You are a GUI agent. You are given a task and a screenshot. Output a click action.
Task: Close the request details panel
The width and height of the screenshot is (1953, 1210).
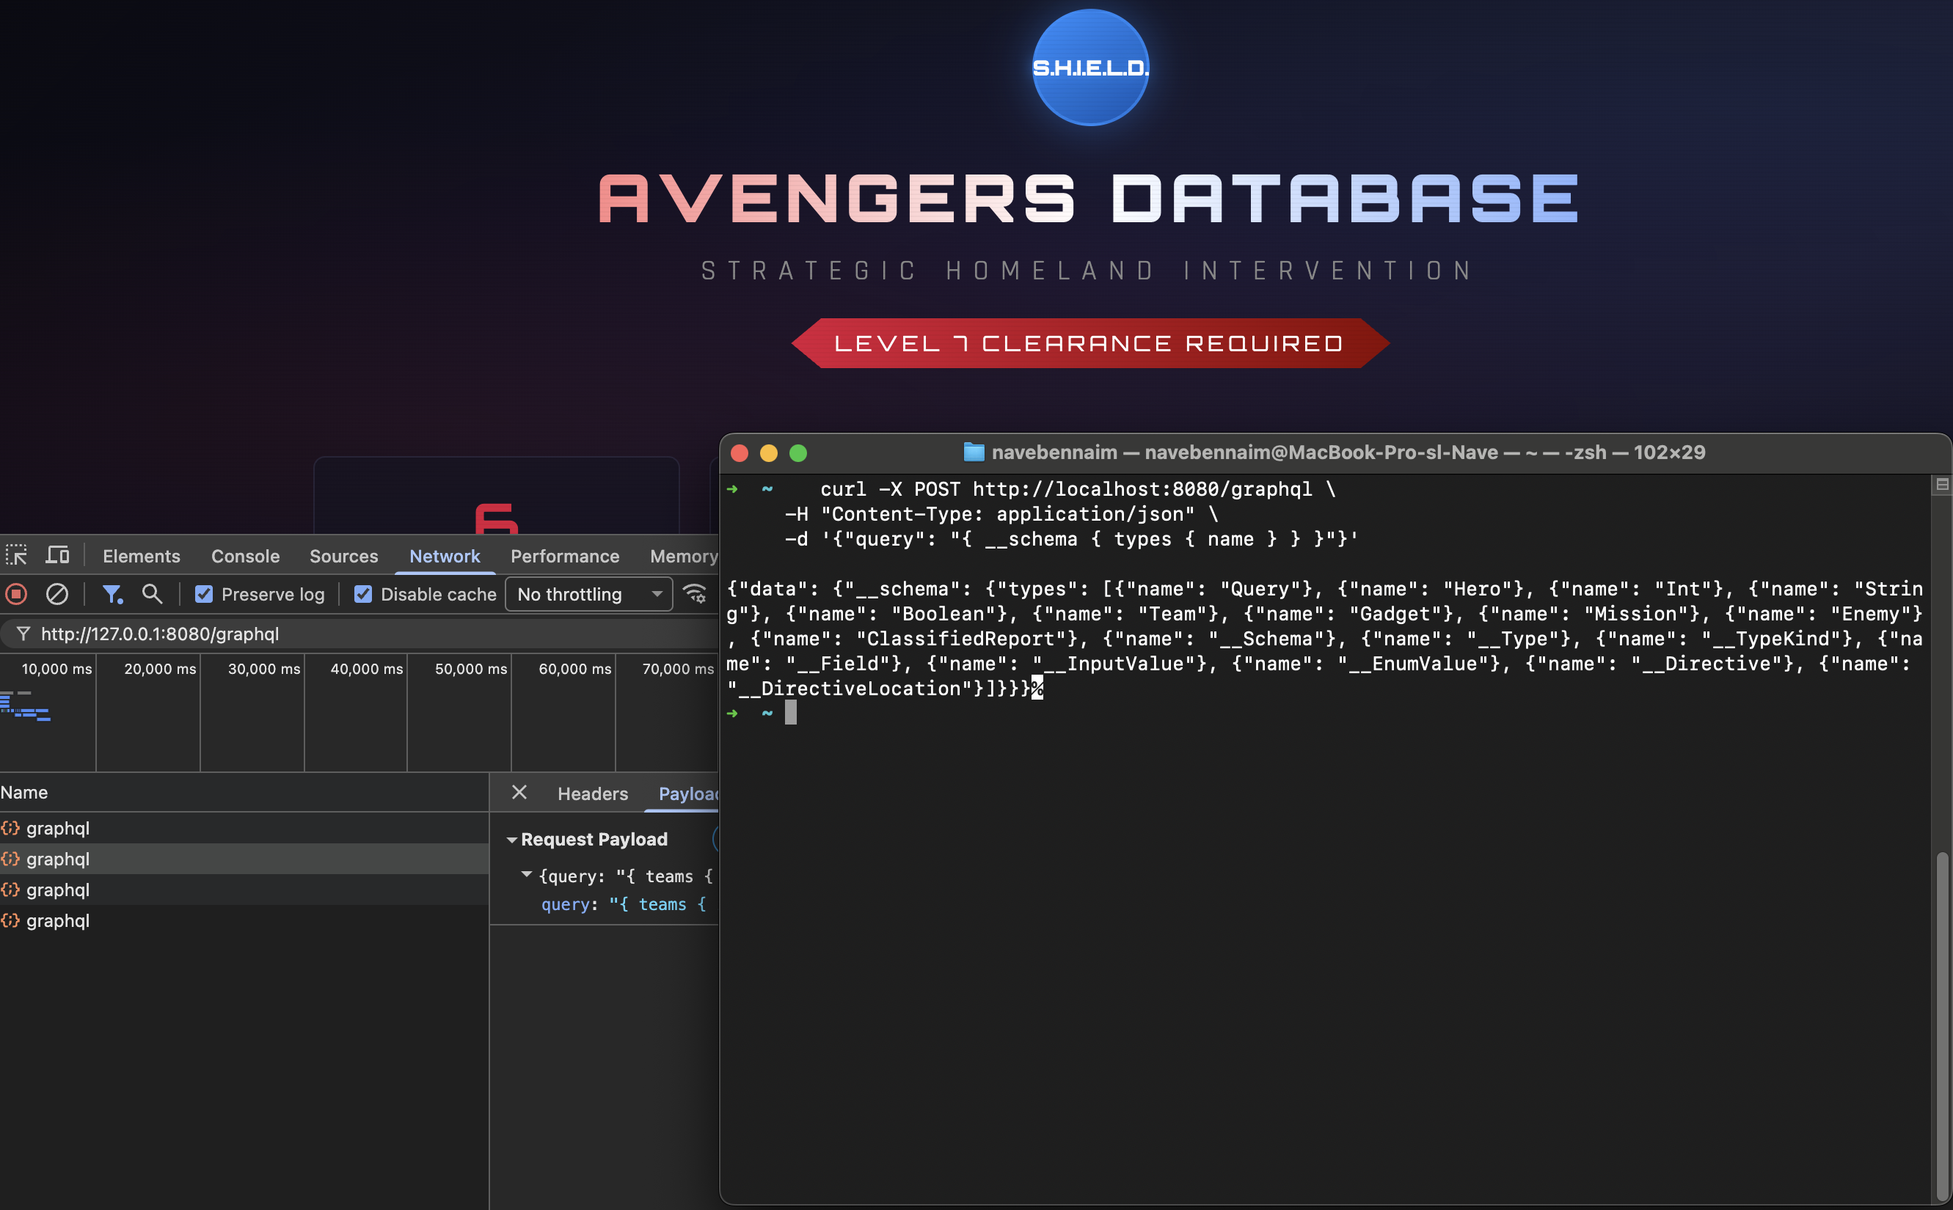pos(519,792)
